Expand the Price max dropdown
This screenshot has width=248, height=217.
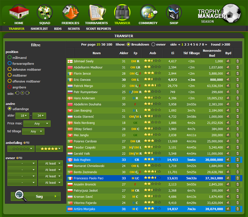[37, 124]
